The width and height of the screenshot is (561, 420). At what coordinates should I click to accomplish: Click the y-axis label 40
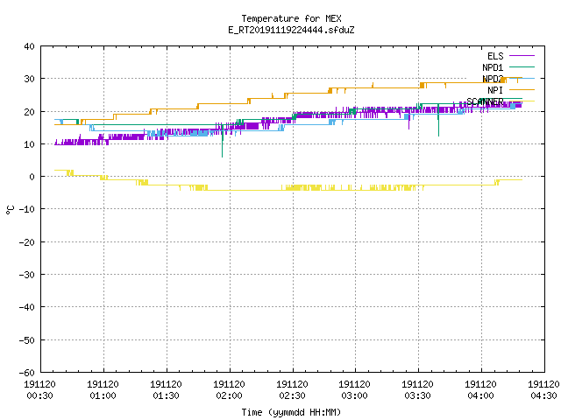point(29,46)
